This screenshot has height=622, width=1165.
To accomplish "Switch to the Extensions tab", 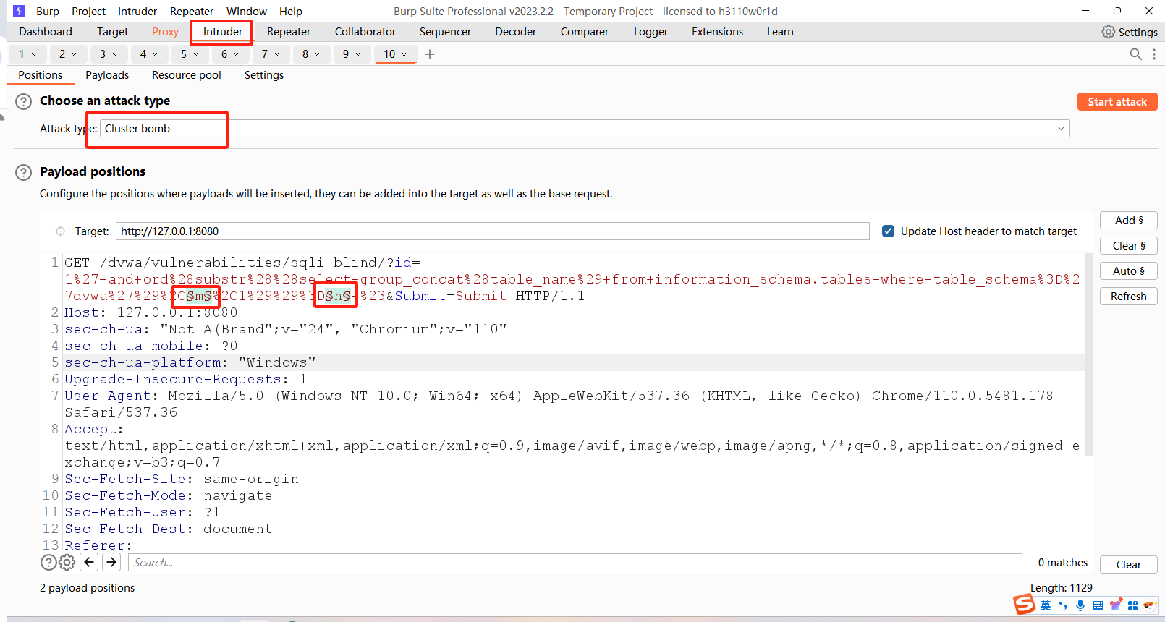I will point(717,32).
